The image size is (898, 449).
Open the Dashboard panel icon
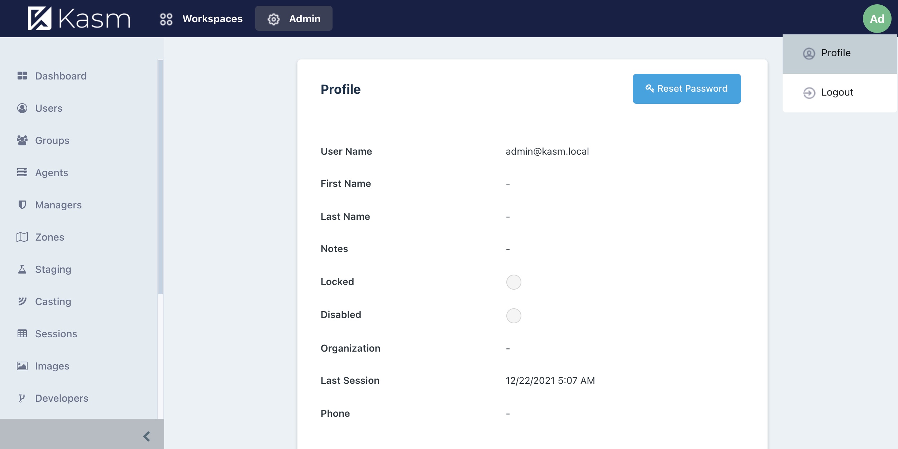click(x=22, y=76)
